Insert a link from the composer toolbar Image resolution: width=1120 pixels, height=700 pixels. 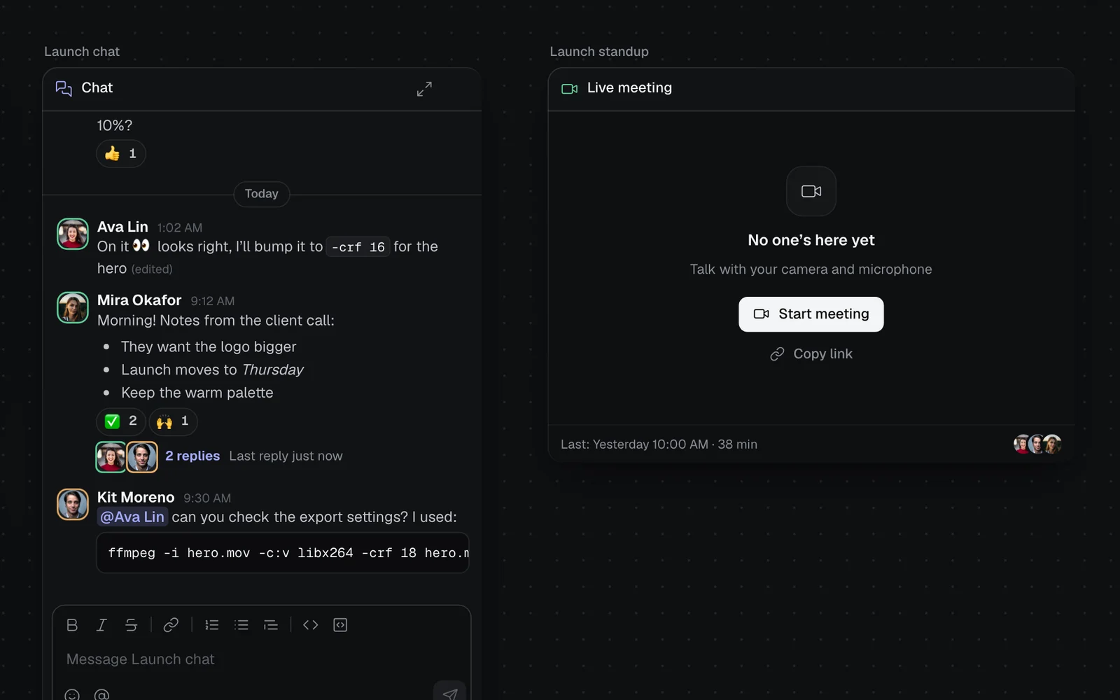click(171, 625)
